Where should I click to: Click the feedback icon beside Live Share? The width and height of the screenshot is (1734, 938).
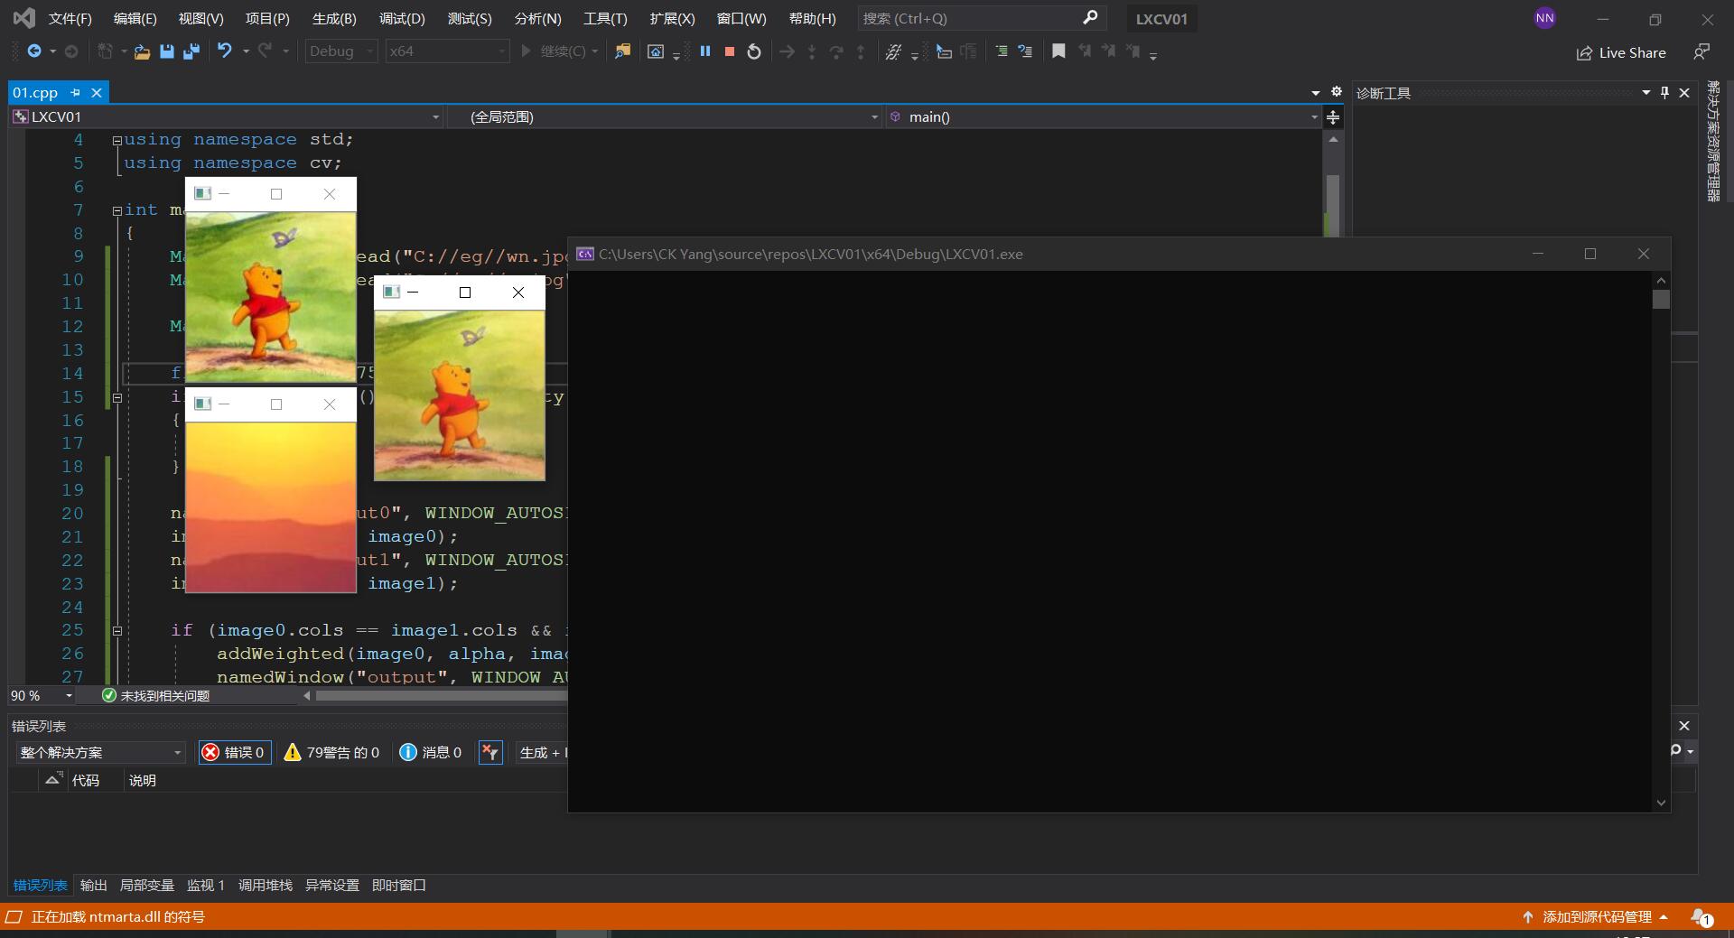click(1701, 52)
